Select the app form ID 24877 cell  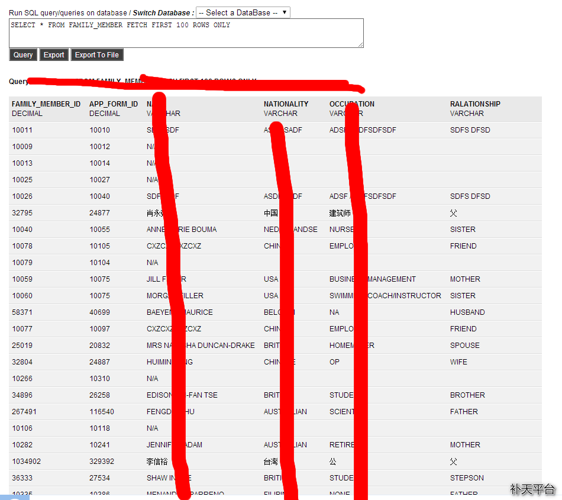tap(100, 213)
